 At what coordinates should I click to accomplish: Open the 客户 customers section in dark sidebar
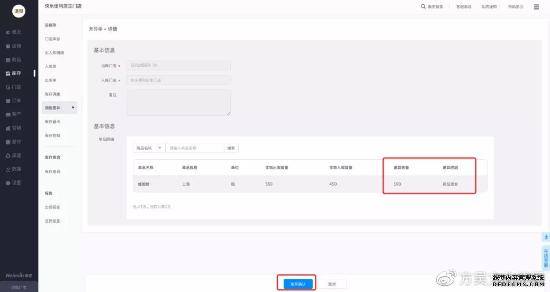[14, 114]
